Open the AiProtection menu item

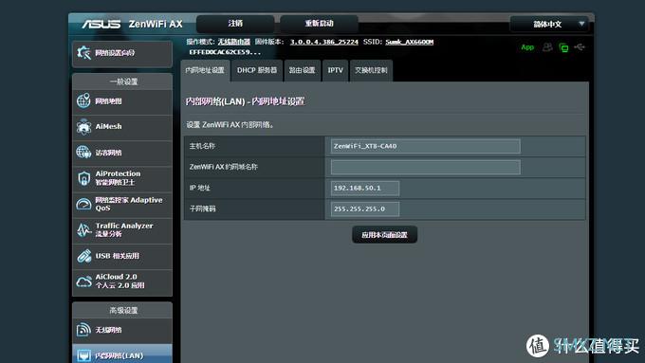tap(122, 178)
